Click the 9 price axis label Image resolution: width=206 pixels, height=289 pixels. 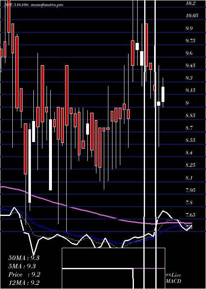coord(187,103)
